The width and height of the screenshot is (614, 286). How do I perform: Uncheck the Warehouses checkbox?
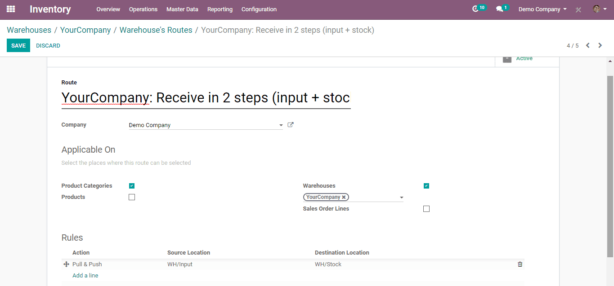(426, 186)
